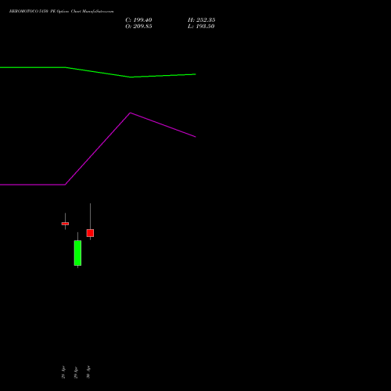The height and width of the screenshot is (391, 391).
Task: Click the low value L: 193.50
Action: pyautogui.click(x=201, y=27)
